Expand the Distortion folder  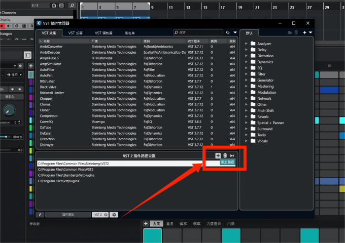pyautogui.click(x=246, y=56)
